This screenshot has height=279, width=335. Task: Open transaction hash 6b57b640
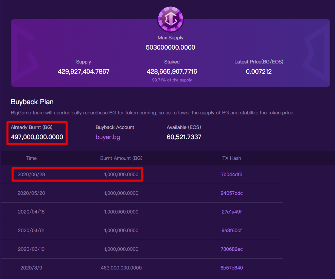(232, 268)
